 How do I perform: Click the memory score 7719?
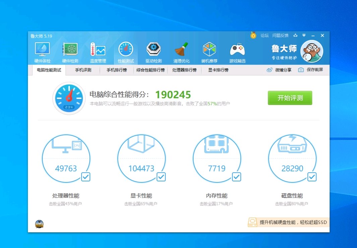click(x=217, y=168)
